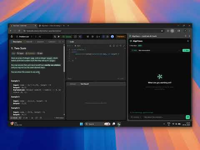Screen dimensions: 200x150
Task: Switch to the Testcase tab
Action: 72,84
